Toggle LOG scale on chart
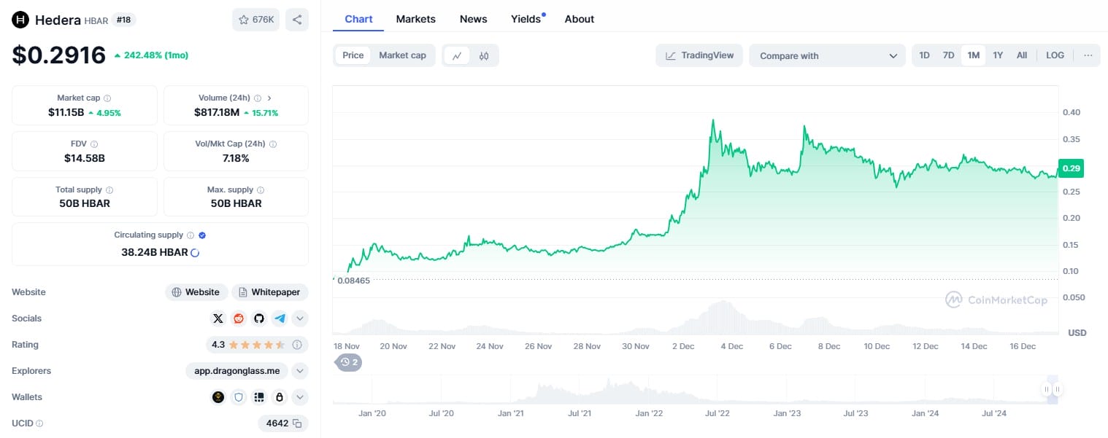Viewport: 1108px width, 438px height. click(1055, 55)
